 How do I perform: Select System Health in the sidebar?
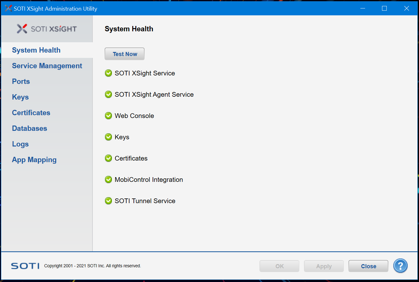click(x=47, y=50)
